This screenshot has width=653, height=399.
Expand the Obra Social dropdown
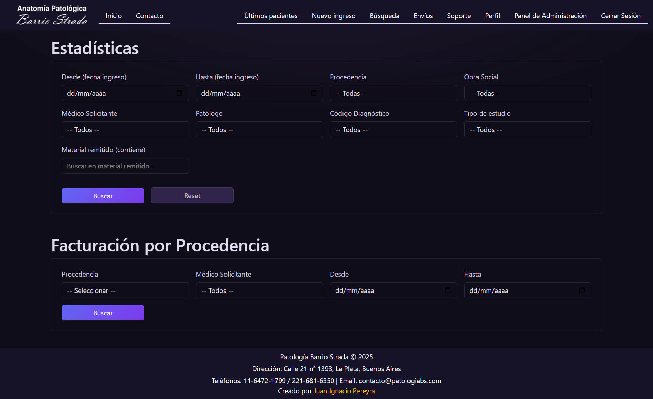(527, 93)
